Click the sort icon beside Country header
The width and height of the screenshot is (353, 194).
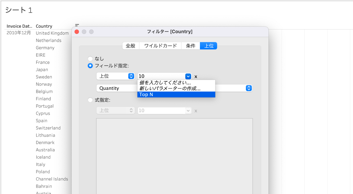77,25
